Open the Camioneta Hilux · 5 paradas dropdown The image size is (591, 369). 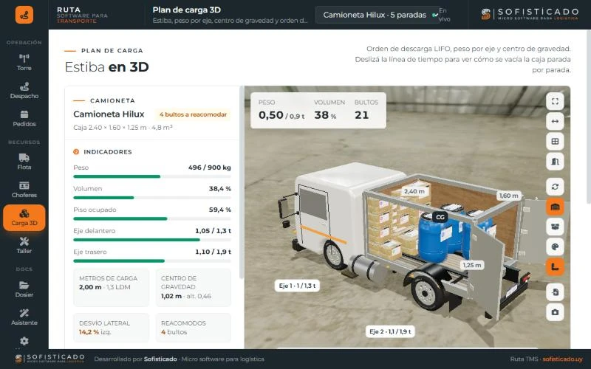[377, 15]
